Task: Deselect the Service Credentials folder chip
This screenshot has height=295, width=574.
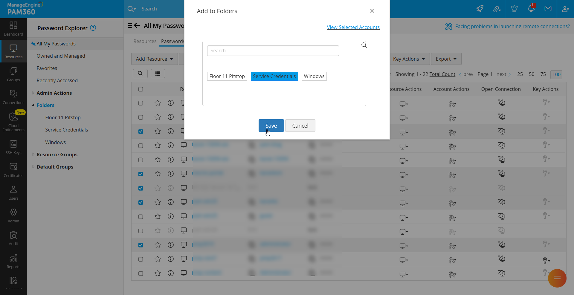Action: [274, 76]
